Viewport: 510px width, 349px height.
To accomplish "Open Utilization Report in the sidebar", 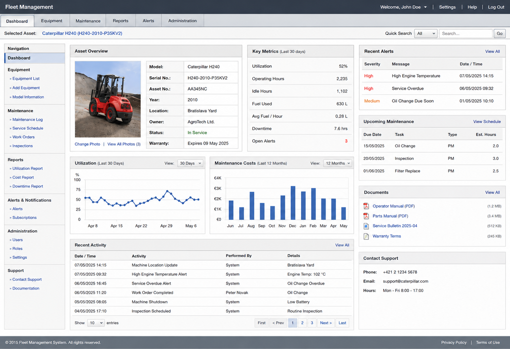I will coord(28,168).
